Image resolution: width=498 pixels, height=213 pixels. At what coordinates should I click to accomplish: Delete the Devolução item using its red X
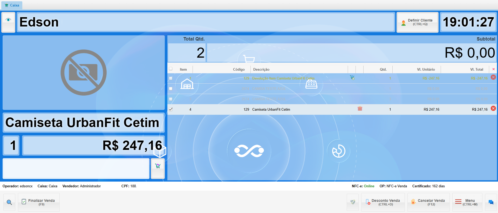pos(493,77)
